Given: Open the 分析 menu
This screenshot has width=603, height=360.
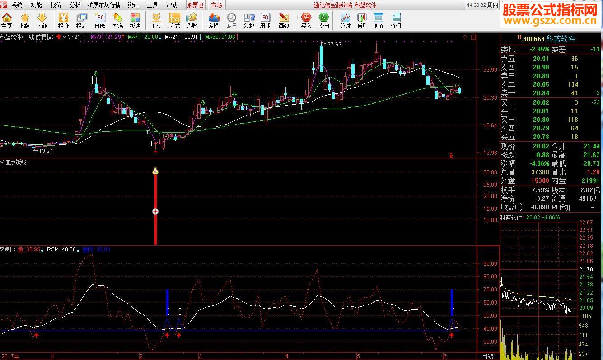Looking at the screenshot, I should [75, 5].
